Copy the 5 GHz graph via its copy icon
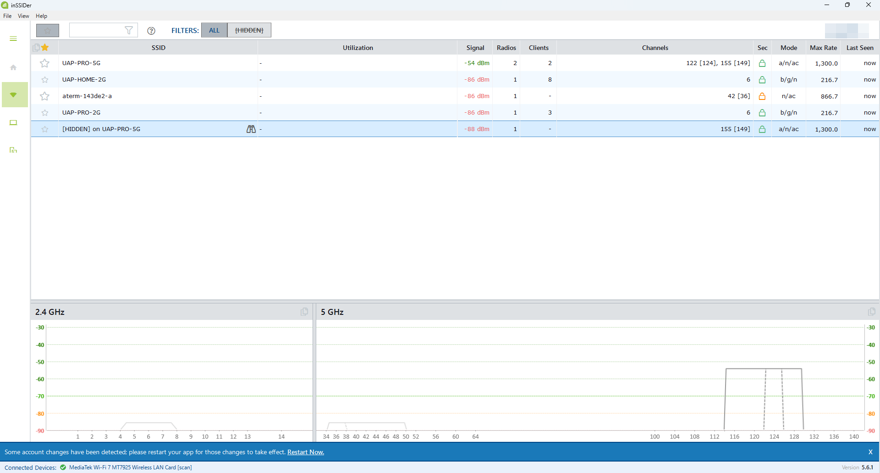Screen dimensions: 880x473 coord(871,312)
